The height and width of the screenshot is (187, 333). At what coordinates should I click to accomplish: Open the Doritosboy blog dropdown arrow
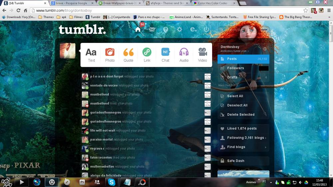tap(265, 49)
